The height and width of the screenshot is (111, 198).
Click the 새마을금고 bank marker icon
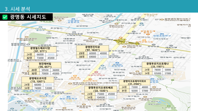click(134, 31)
